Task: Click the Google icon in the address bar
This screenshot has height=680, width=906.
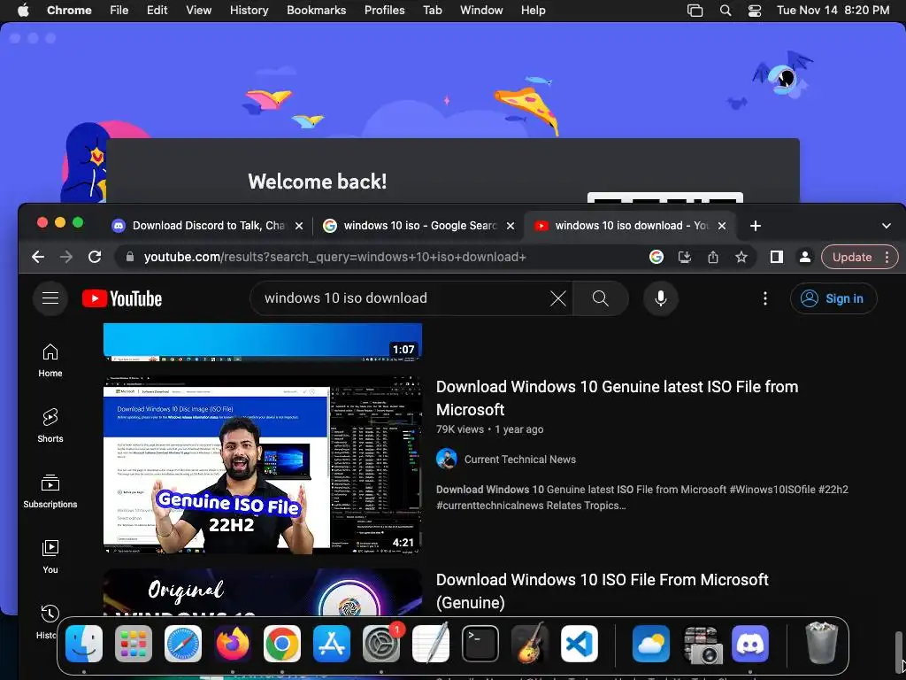Action: (656, 257)
